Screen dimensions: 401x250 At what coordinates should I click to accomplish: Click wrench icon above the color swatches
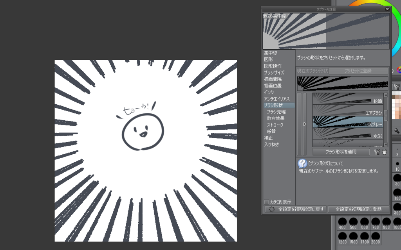[x=397, y=86]
